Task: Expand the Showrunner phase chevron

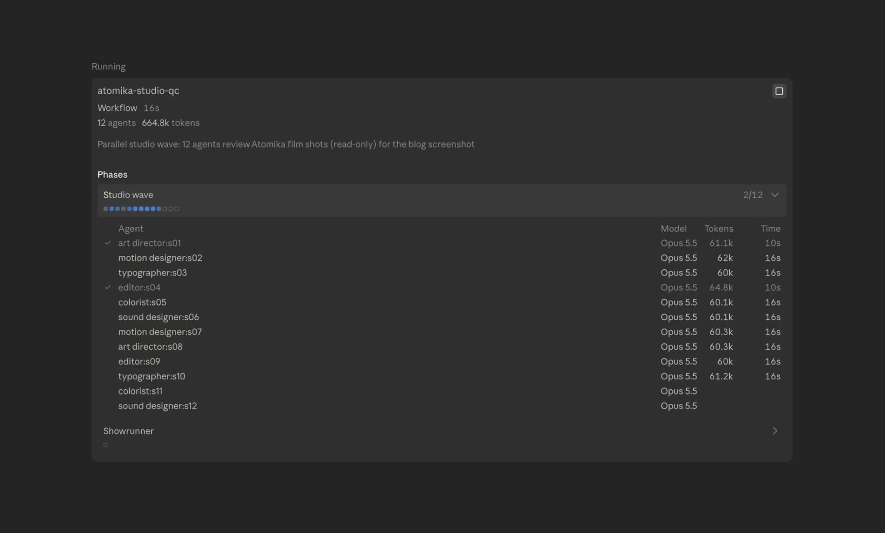Action: tap(774, 431)
